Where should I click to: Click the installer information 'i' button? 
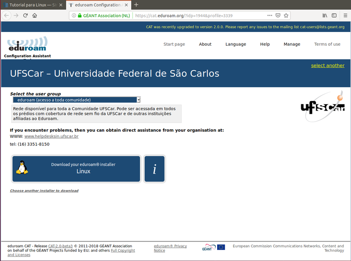pos(154,169)
